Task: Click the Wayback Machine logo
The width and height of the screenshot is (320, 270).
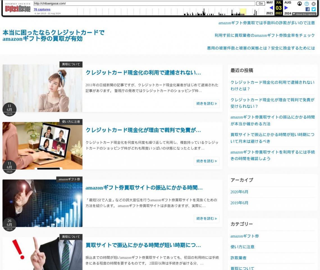Action: (x=18, y=8)
